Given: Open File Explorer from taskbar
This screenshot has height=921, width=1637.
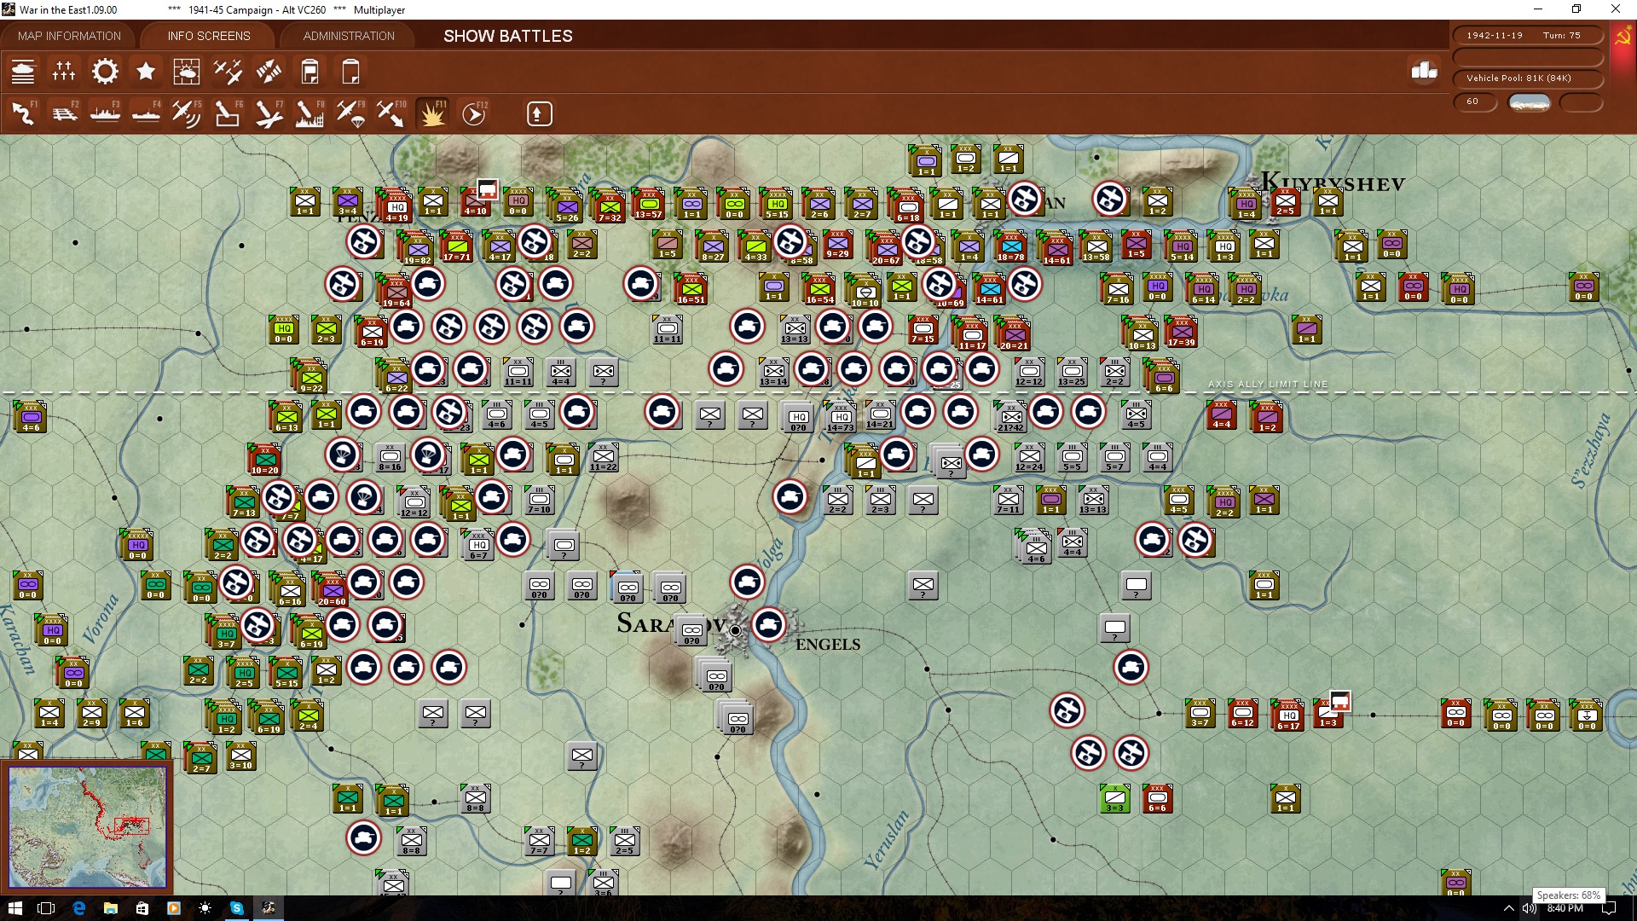Looking at the screenshot, I should (x=110, y=908).
